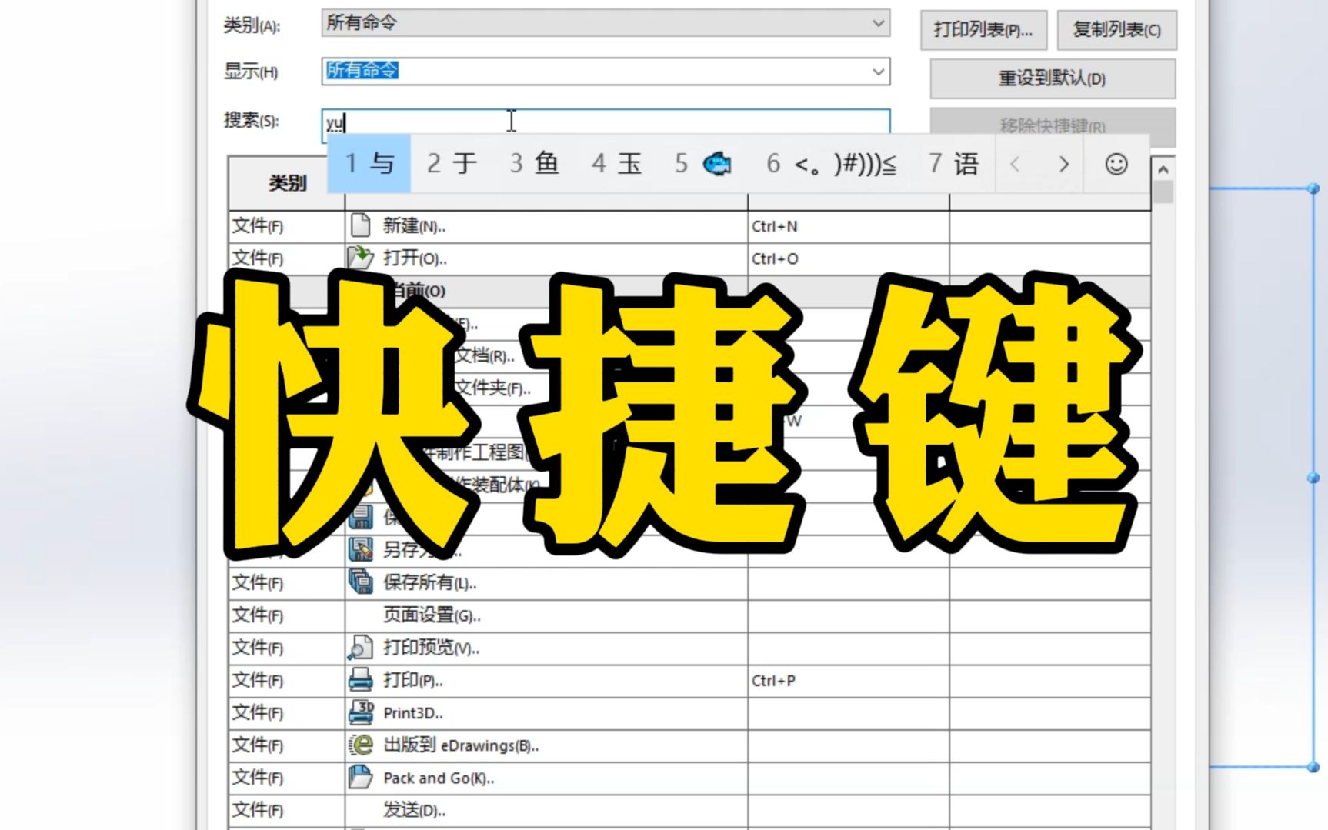Select the 出版到 eDrawings(B).. row
This screenshot has height=830, width=1328.
[689, 745]
